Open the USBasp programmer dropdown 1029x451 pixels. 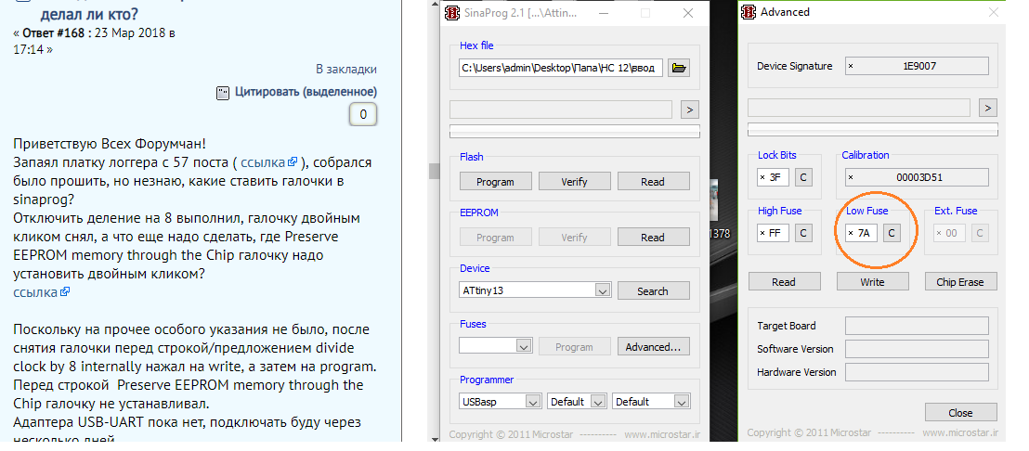(532, 402)
